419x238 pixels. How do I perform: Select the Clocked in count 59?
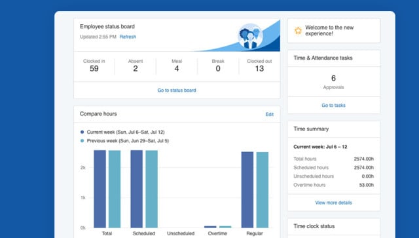pyautogui.click(x=94, y=69)
